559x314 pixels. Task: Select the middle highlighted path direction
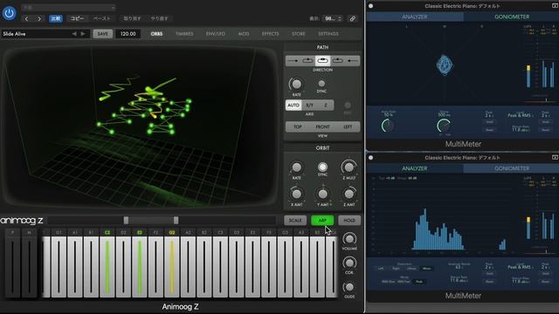[x=322, y=61]
